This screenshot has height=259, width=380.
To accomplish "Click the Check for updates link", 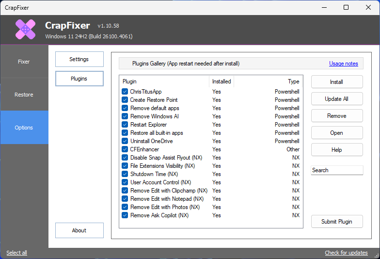I will (346, 253).
